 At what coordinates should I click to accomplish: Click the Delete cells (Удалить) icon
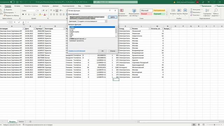[x=179, y=10]
